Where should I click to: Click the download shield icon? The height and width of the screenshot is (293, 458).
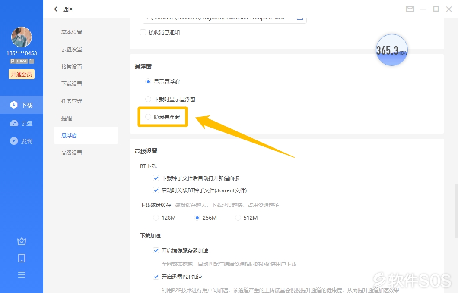[14, 105]
